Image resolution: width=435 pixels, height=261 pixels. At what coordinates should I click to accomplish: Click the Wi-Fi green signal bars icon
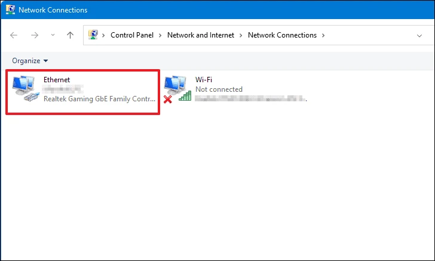[185, 96]
